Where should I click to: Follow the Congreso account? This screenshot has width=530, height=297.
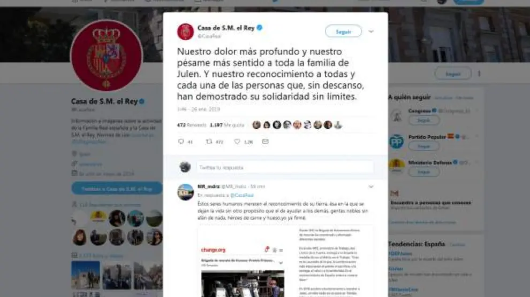(x=424, y=120)
